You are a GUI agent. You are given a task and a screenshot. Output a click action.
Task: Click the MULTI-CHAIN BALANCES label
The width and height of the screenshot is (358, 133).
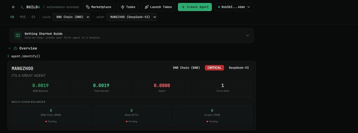28,102
